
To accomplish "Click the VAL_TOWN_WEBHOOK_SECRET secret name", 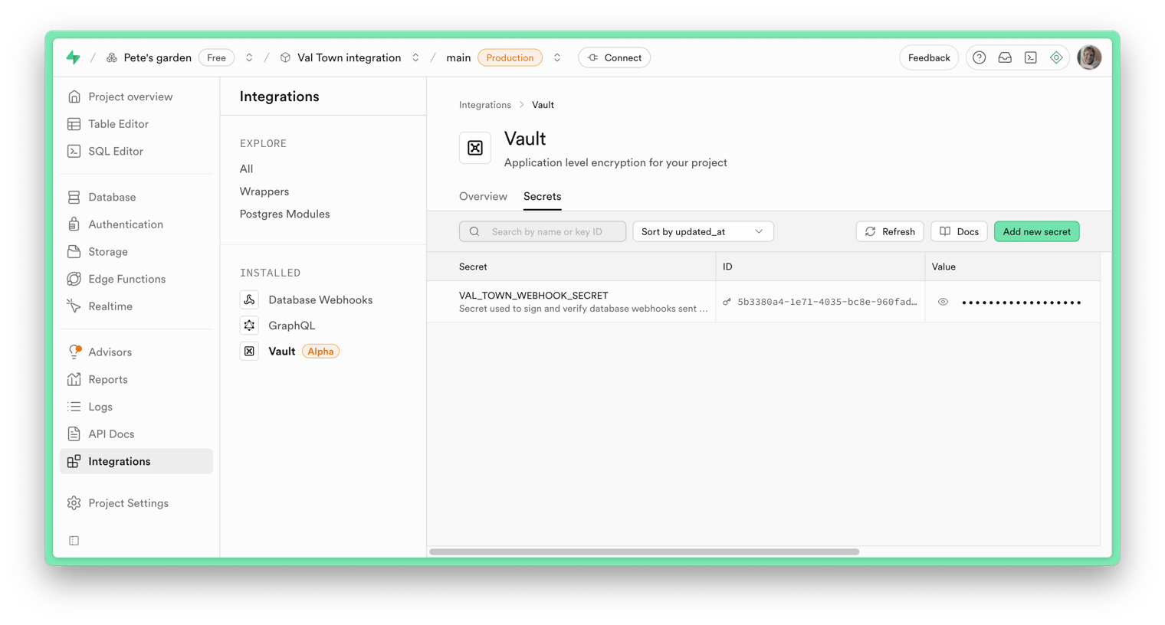I will 533,296.
